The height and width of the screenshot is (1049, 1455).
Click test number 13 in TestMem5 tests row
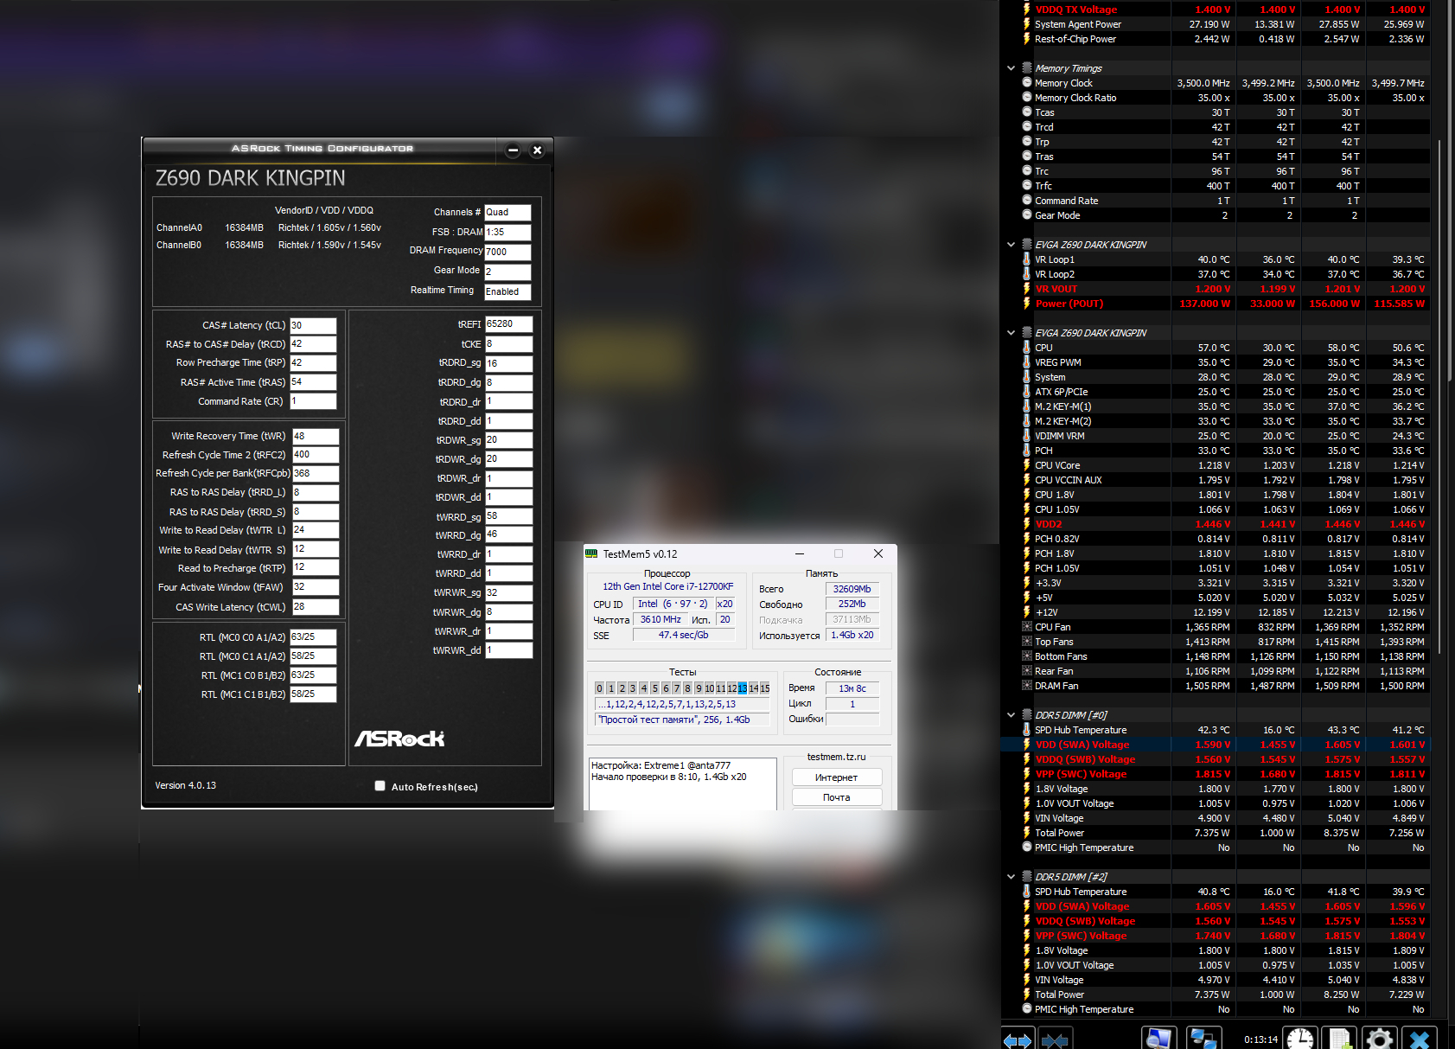click(742, 688)
